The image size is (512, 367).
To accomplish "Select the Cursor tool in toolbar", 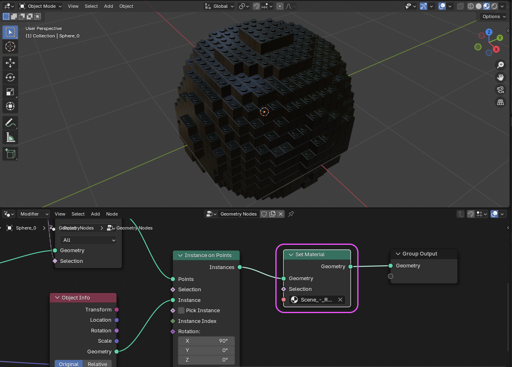I will point(10,46).
